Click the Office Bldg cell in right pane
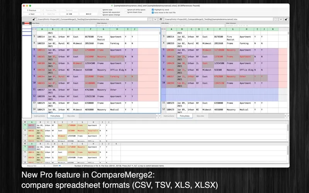 [246, 71]
